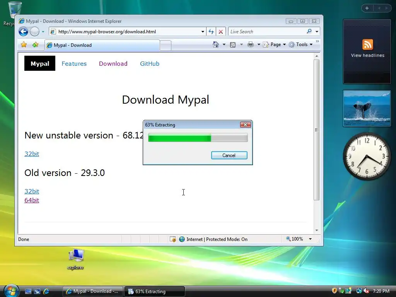The height and width of the screenshot is (297, 396).
Task: Click the 64bit download link
Action: pyautogui.click(x=32, y=200)
